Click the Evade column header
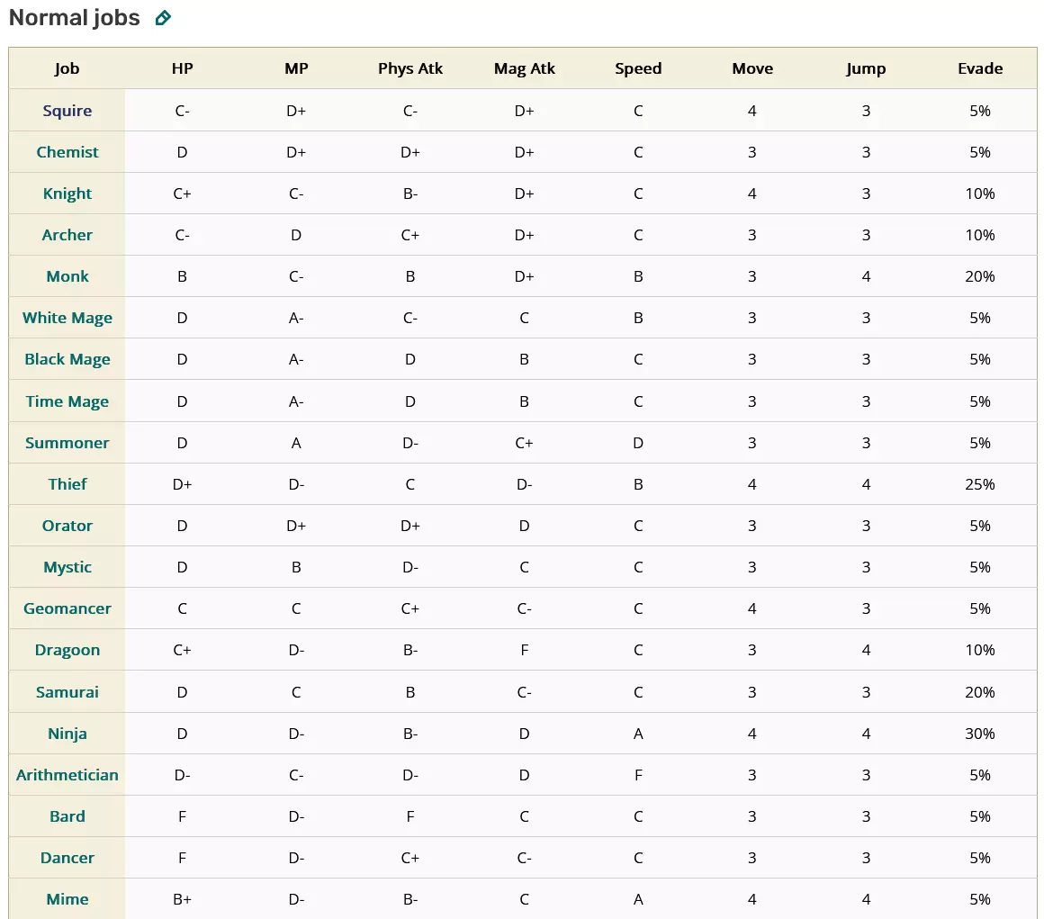 pyautogui.click(x=980, y=68)
